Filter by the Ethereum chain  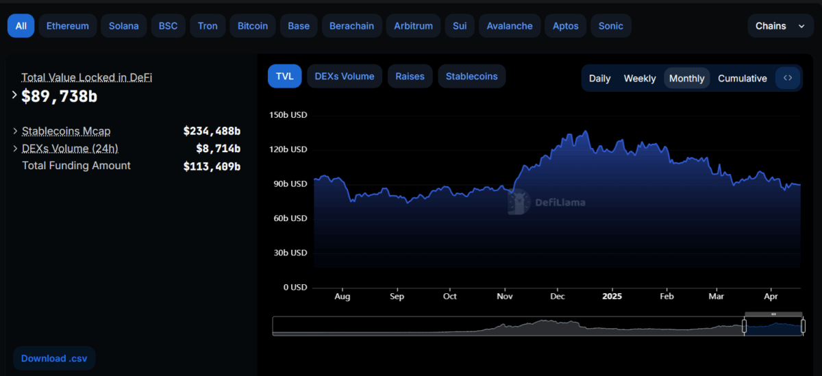67,26
